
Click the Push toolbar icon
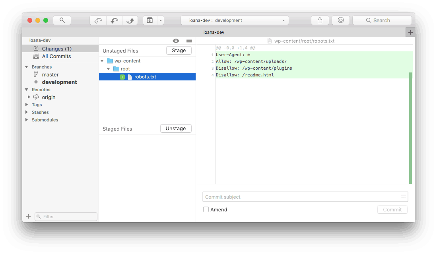[x=130, y=20]
